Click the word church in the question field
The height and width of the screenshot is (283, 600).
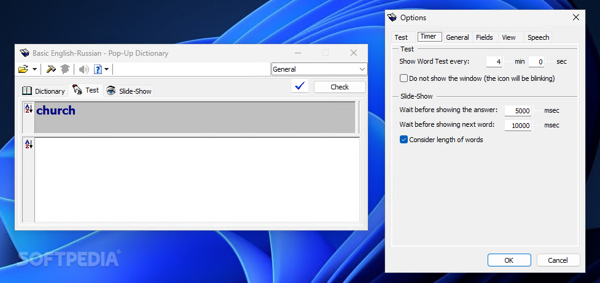point(56,110)
